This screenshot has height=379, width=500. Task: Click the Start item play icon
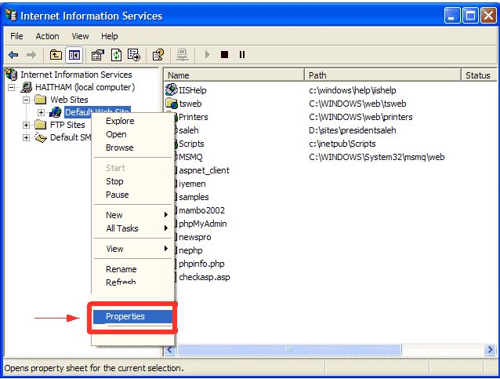[x=207, y=55]
